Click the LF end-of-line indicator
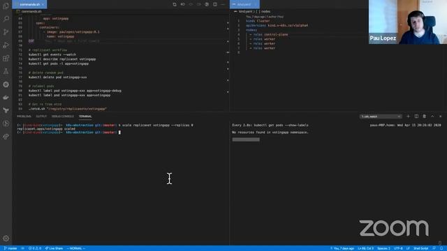 point(408,248)
